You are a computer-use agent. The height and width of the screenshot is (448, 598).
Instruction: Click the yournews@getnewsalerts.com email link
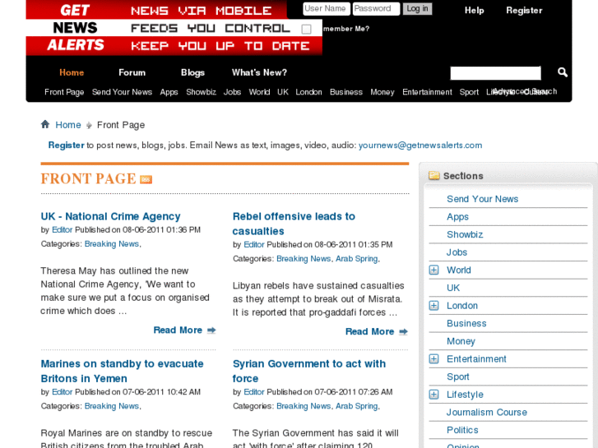[420, 145]
